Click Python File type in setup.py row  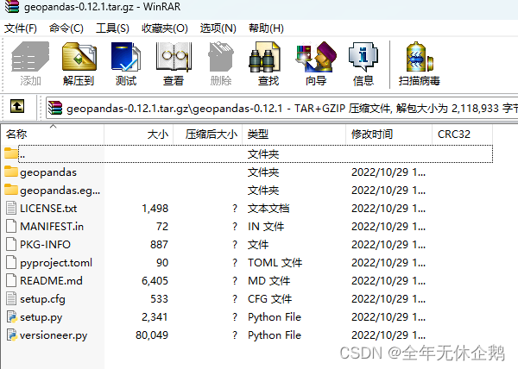[275, 317]
